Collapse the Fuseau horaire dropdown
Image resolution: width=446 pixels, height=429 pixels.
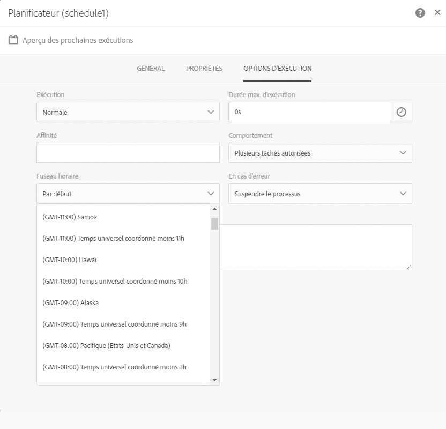(128, 194)
